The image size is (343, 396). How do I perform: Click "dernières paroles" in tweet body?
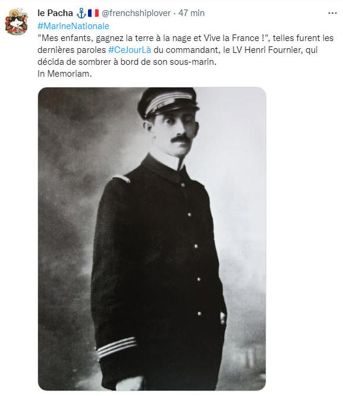(x=72, y=50)
